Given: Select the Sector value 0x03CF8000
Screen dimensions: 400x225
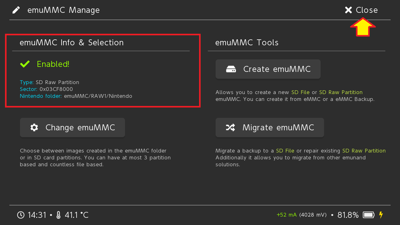Looking at the screenshot, I should [x=56, y=89].
